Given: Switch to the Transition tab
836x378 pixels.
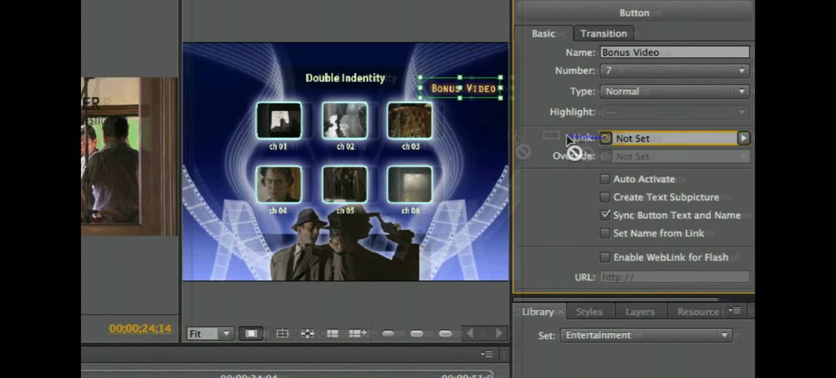Looking at the screenshot, I should coord(603,33).
